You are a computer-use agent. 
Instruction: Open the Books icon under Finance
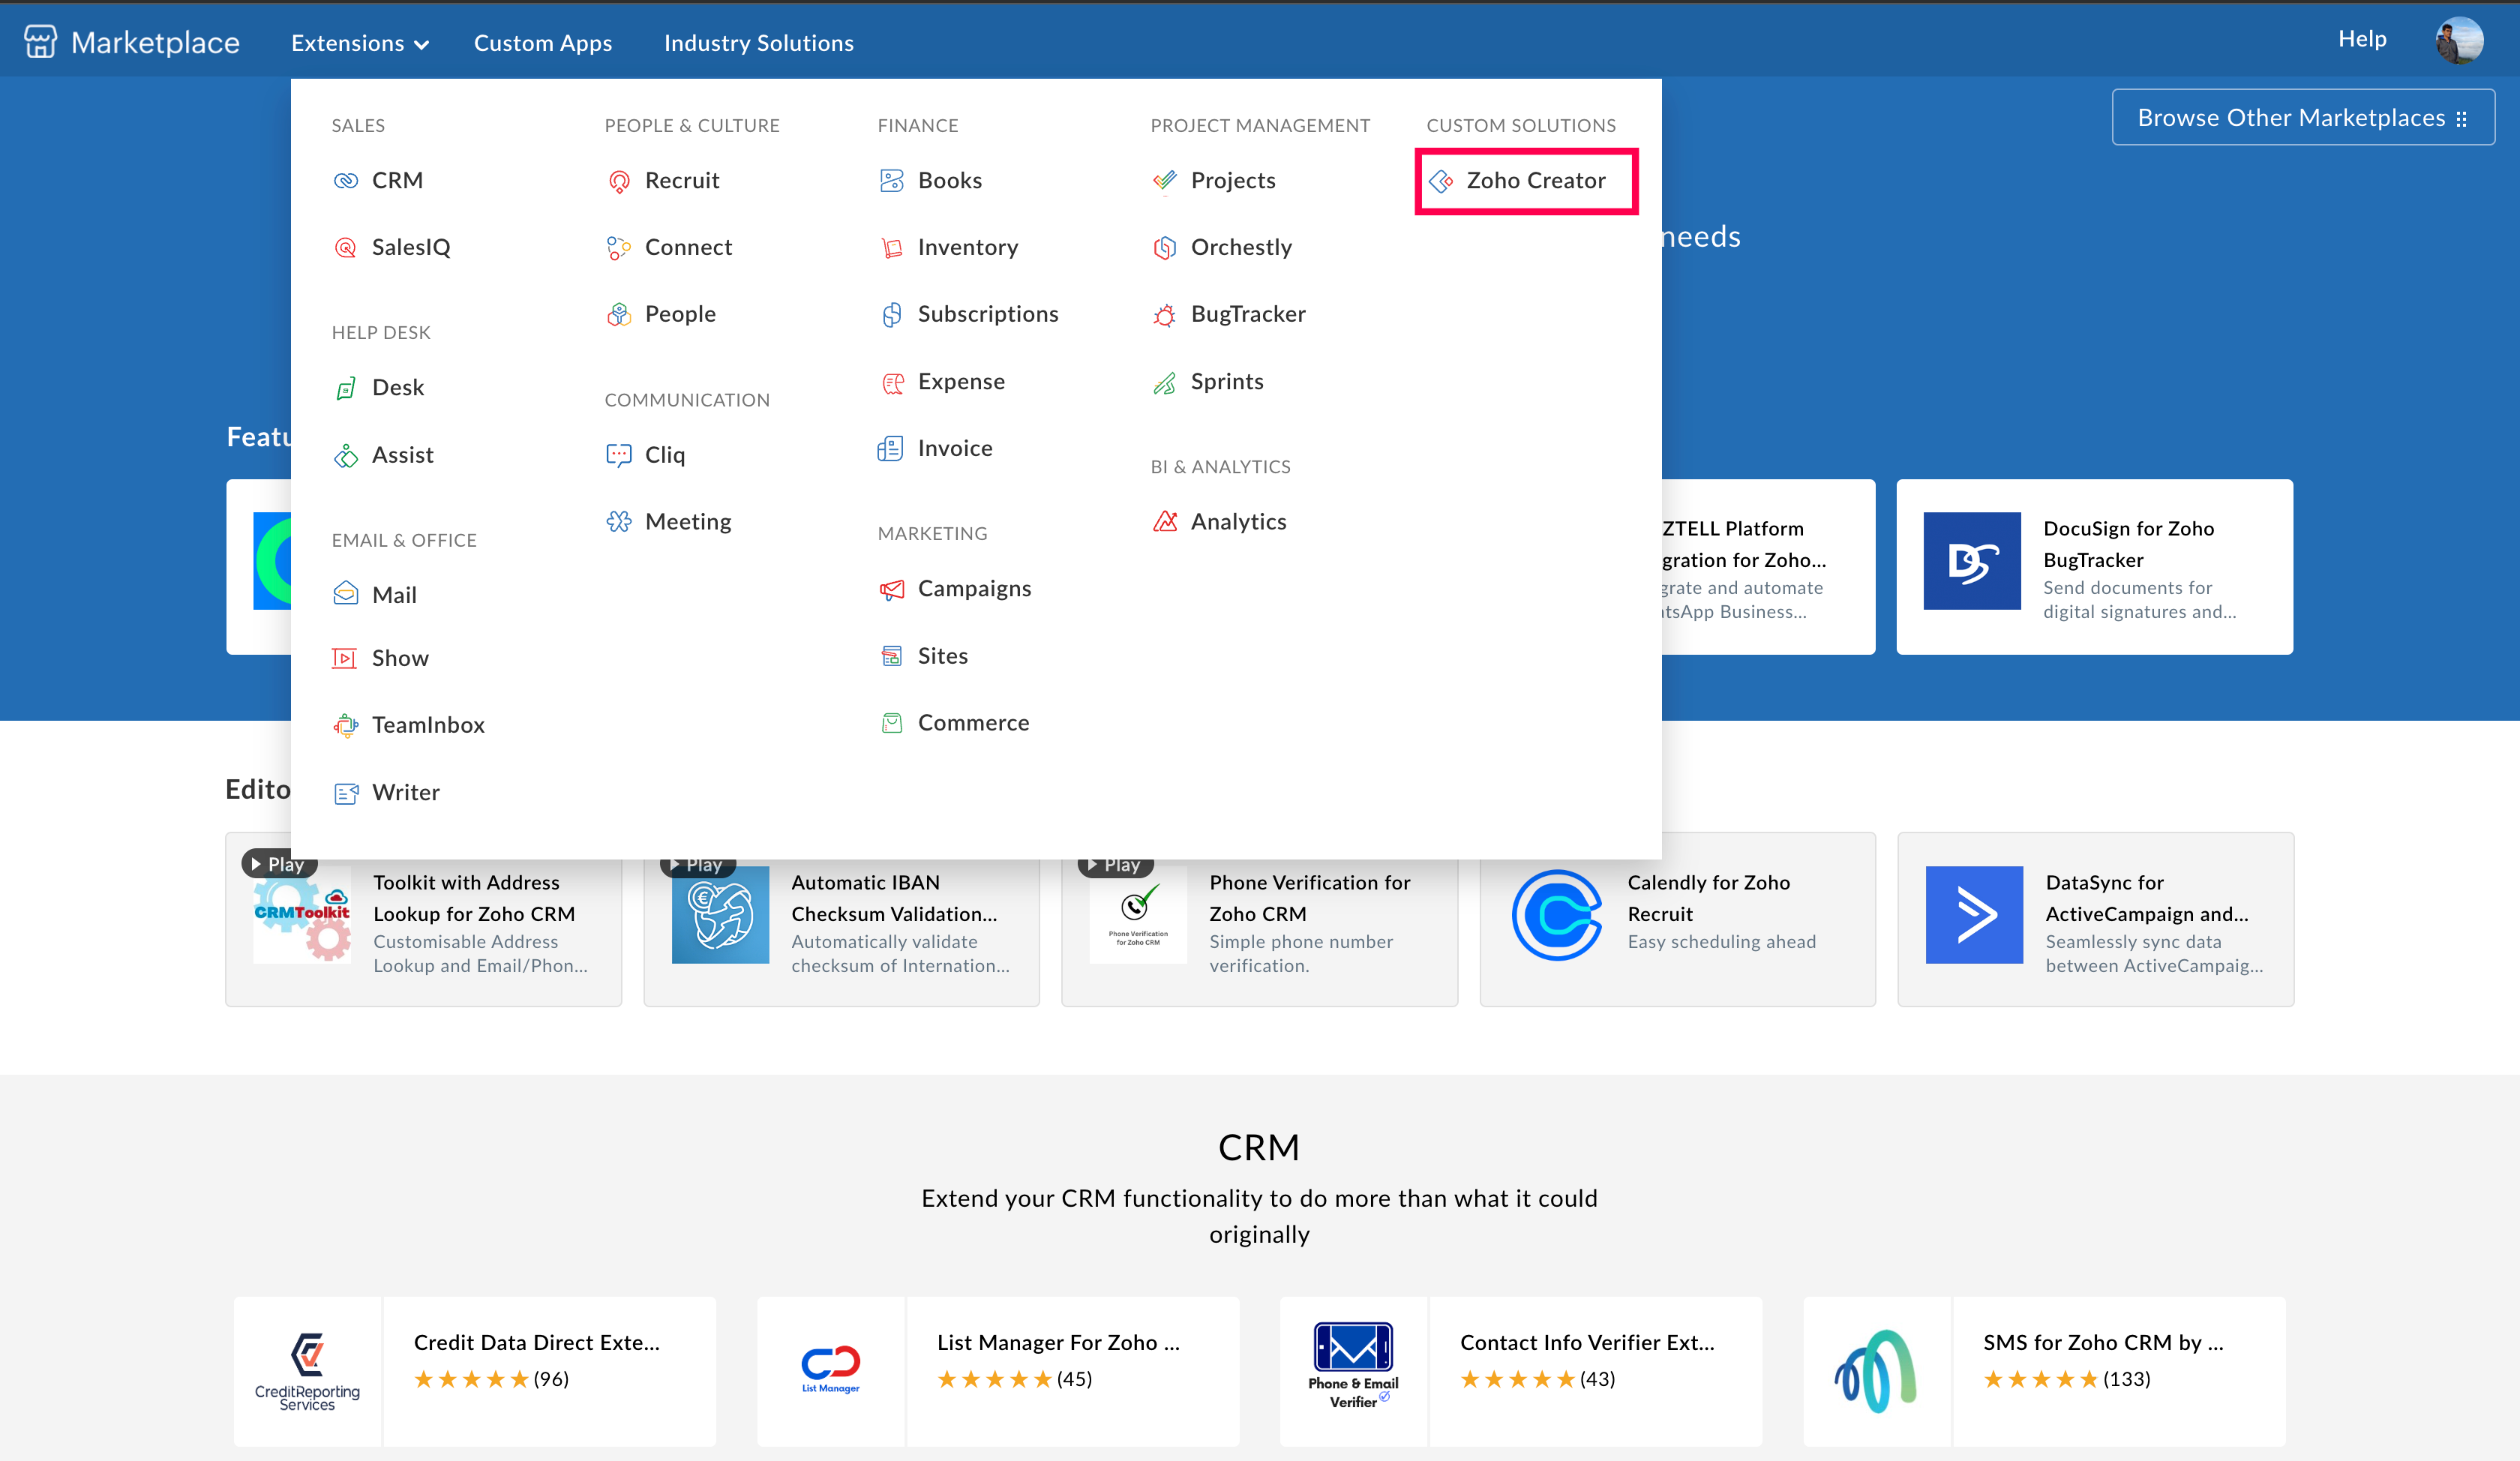891,181
